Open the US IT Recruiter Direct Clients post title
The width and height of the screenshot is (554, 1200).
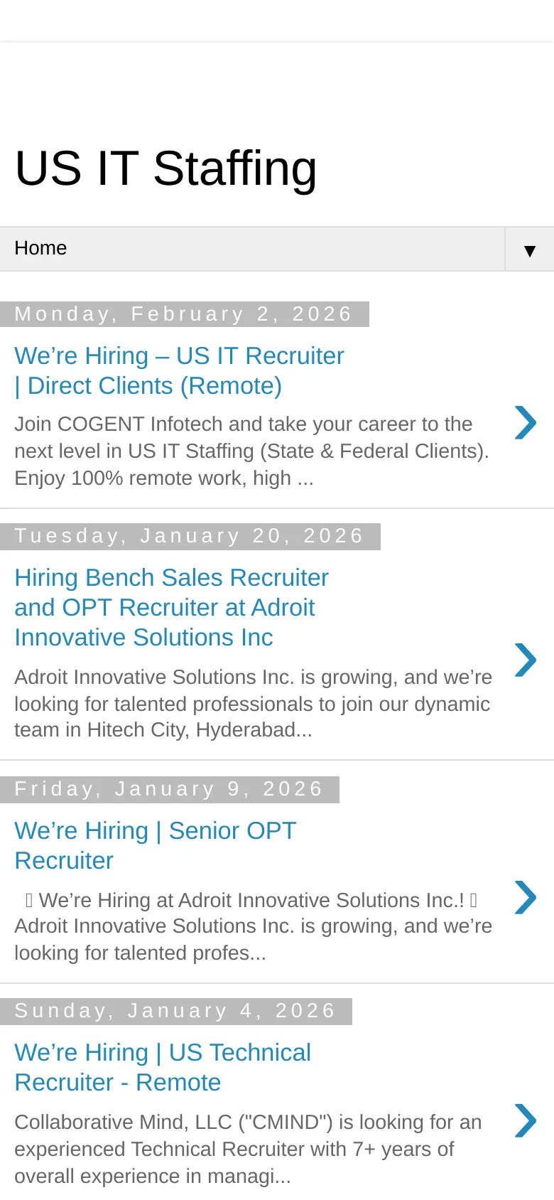click(x=179, y=370)
